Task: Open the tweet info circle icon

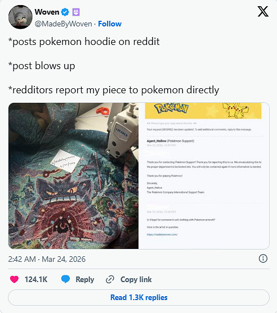Action: tap(263, 258)
